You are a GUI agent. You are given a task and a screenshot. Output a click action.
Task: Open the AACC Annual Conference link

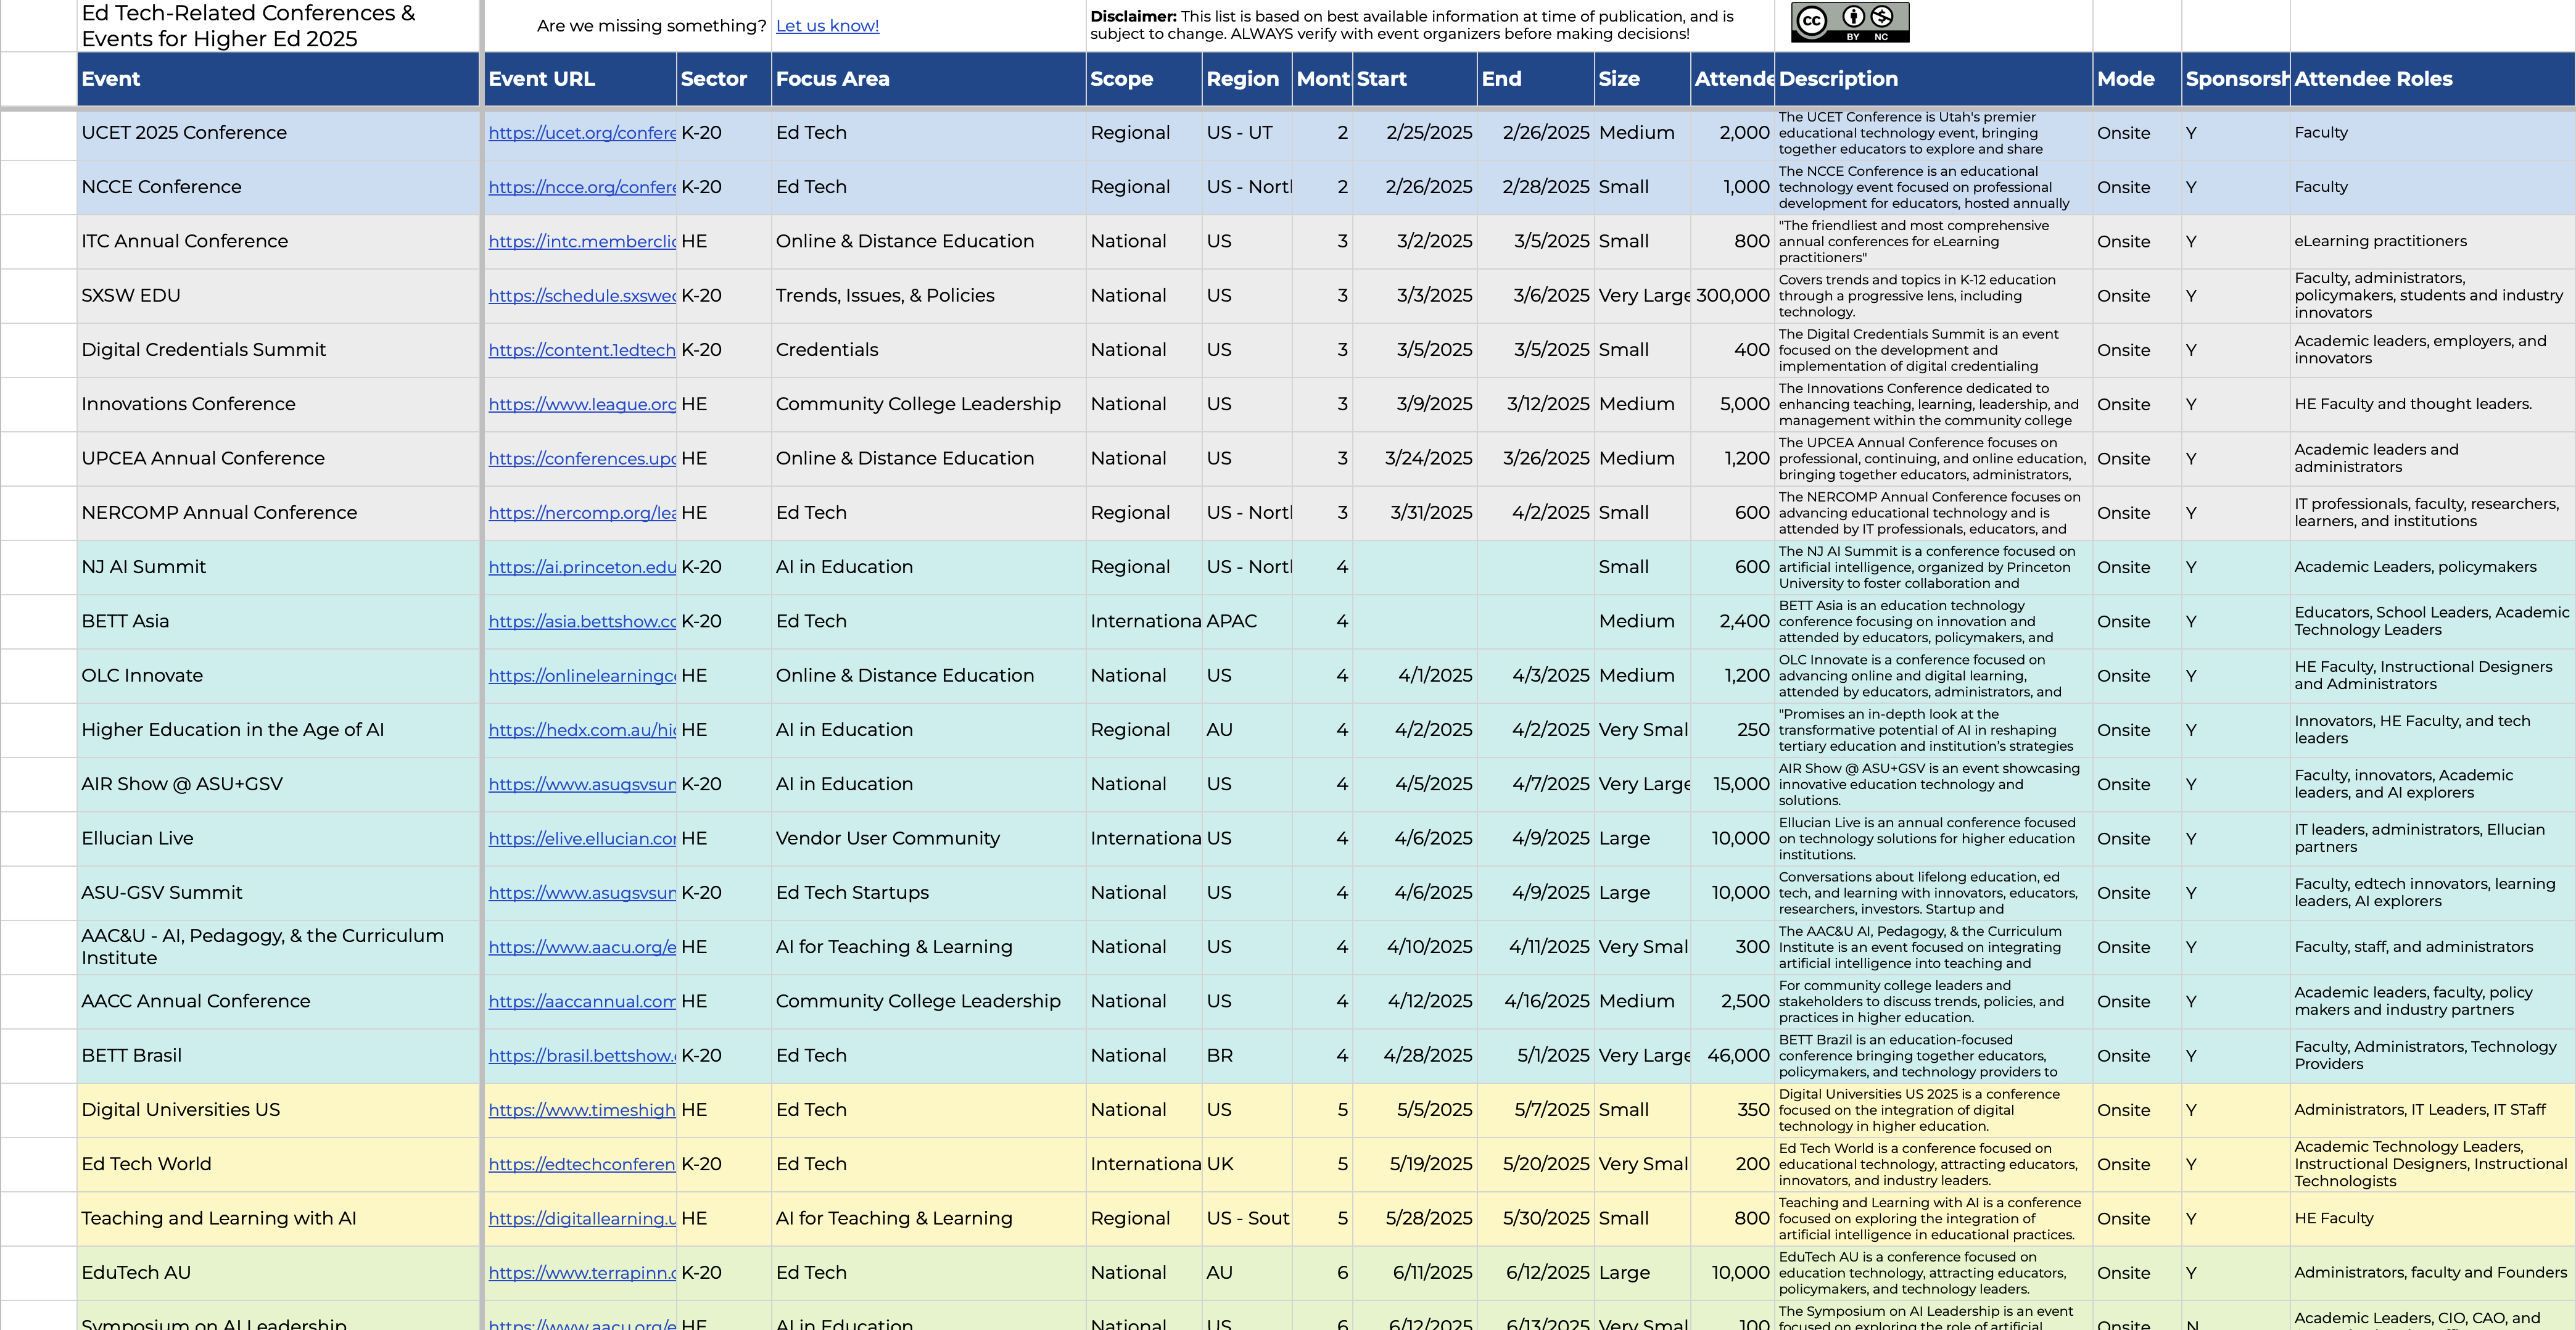point(582,1001)
